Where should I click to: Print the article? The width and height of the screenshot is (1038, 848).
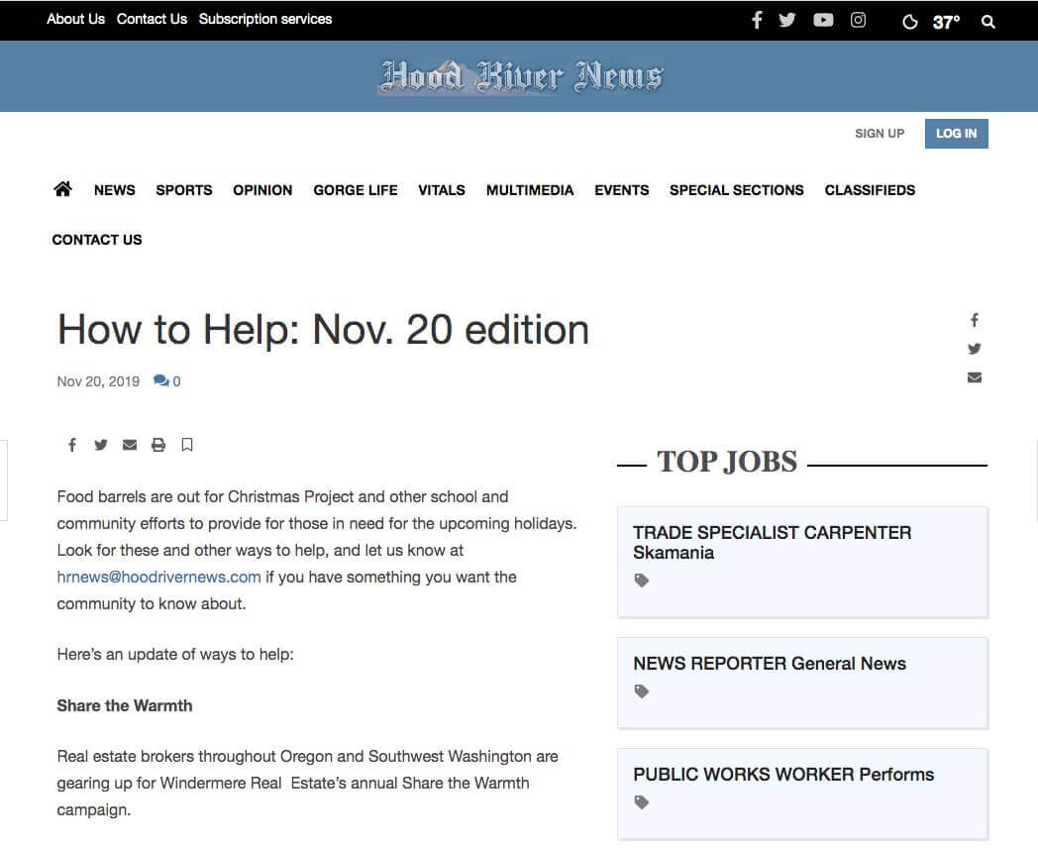click(x=158, y=445)
